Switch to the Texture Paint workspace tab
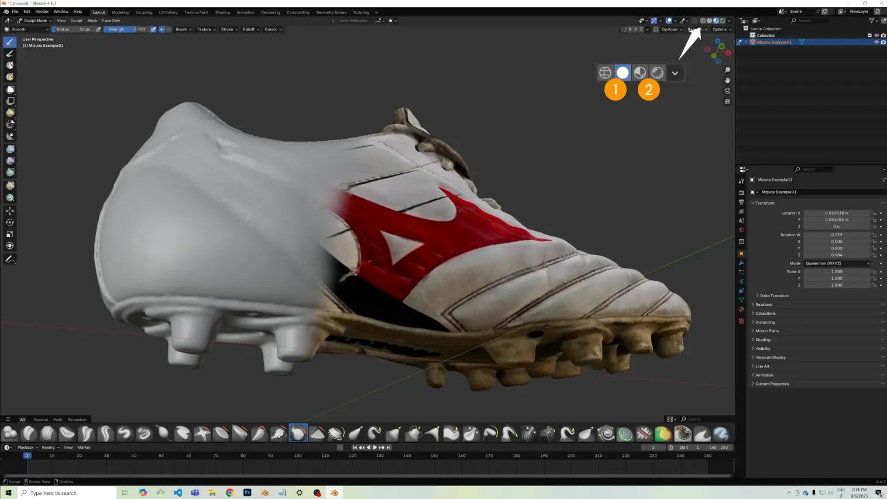 point(196,12)
